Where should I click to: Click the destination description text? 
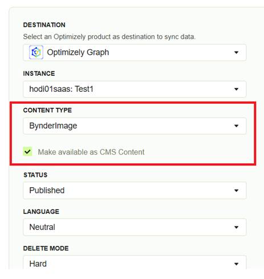(x=109, y=37)
